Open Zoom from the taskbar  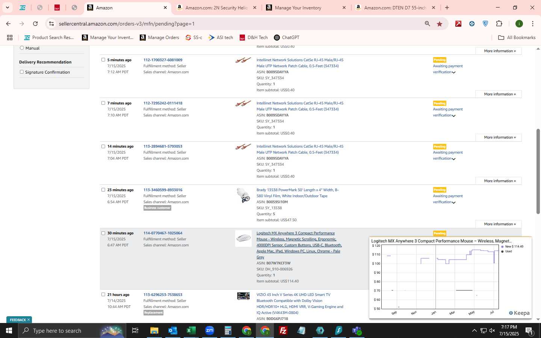click(209, 330)
